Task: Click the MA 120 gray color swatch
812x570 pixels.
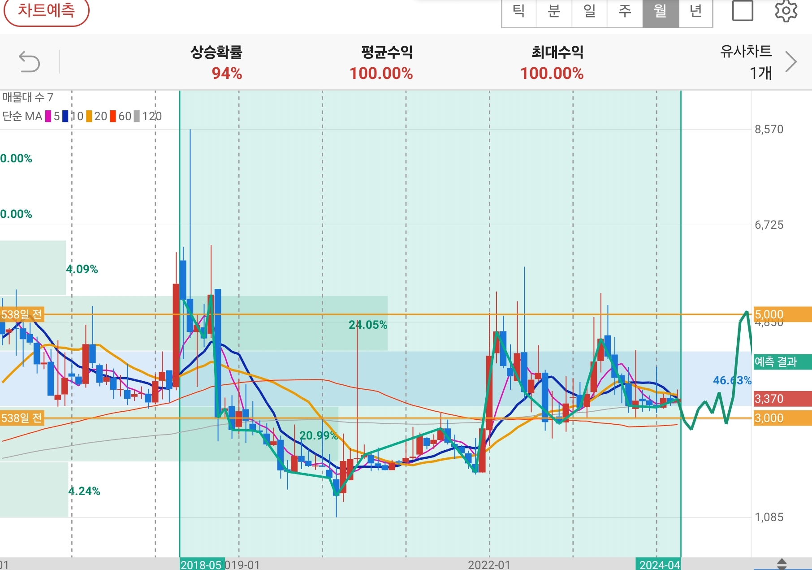Action: 137,117
